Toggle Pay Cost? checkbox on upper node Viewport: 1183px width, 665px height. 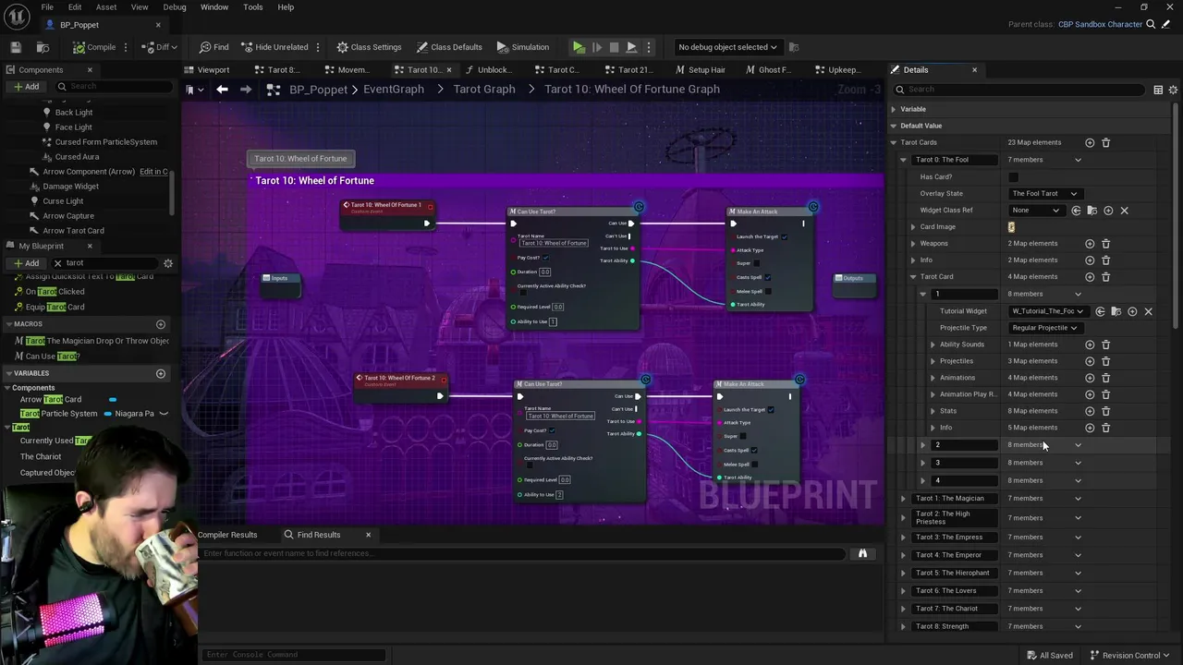pos(546,258)
